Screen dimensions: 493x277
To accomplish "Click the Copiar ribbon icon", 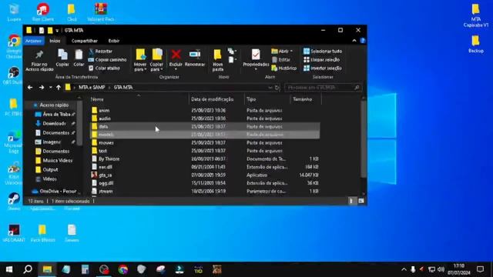I will coord(62,55).
